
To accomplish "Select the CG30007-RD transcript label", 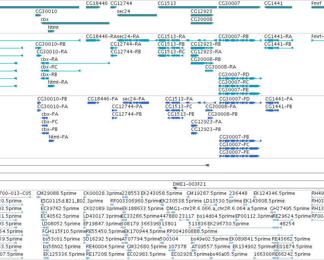I will (234, 74).
